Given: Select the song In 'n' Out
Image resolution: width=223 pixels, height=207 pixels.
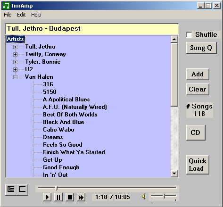Looking at the screenshot, I should (55, 174).
